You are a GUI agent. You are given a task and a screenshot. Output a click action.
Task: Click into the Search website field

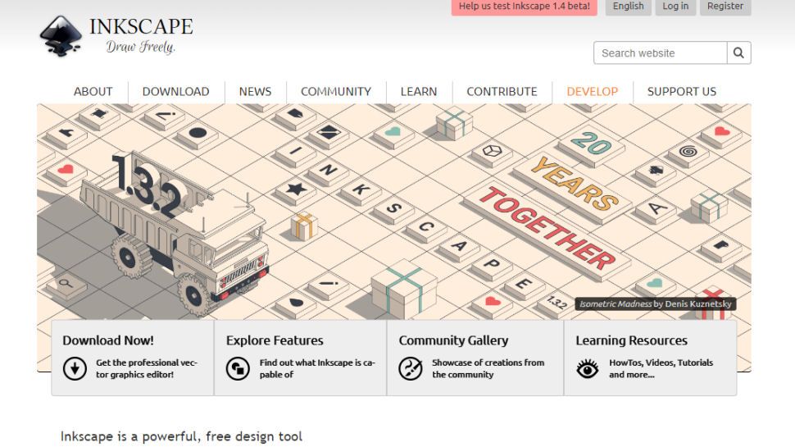pyautogui.click(x=660, y=53)
